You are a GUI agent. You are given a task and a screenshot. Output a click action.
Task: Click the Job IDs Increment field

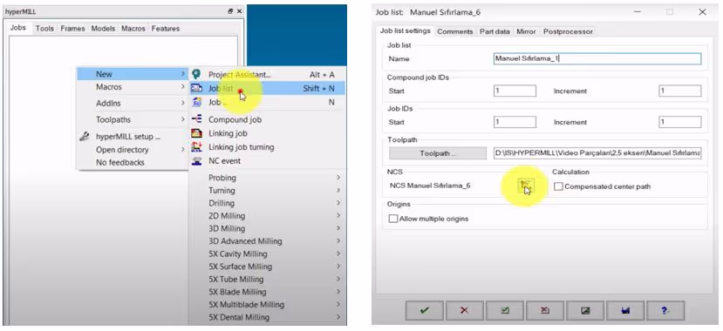tap(680, 122)
